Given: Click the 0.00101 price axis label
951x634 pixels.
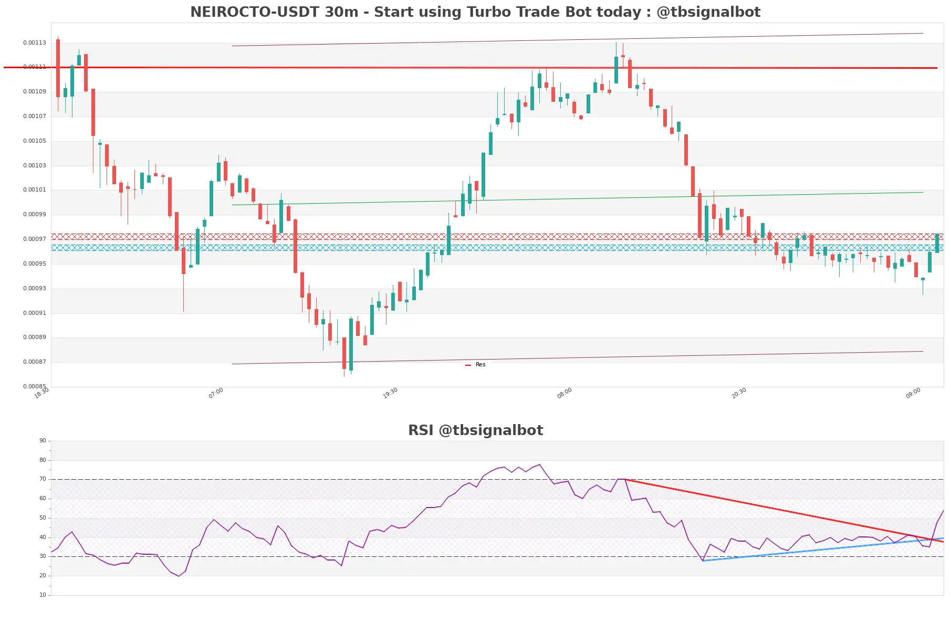Looking at the screenshot, I should [x=34, y=190].
